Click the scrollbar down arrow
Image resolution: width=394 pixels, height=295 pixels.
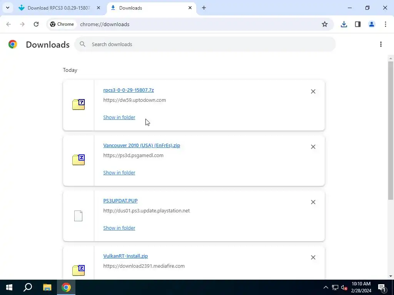[391, 276]
